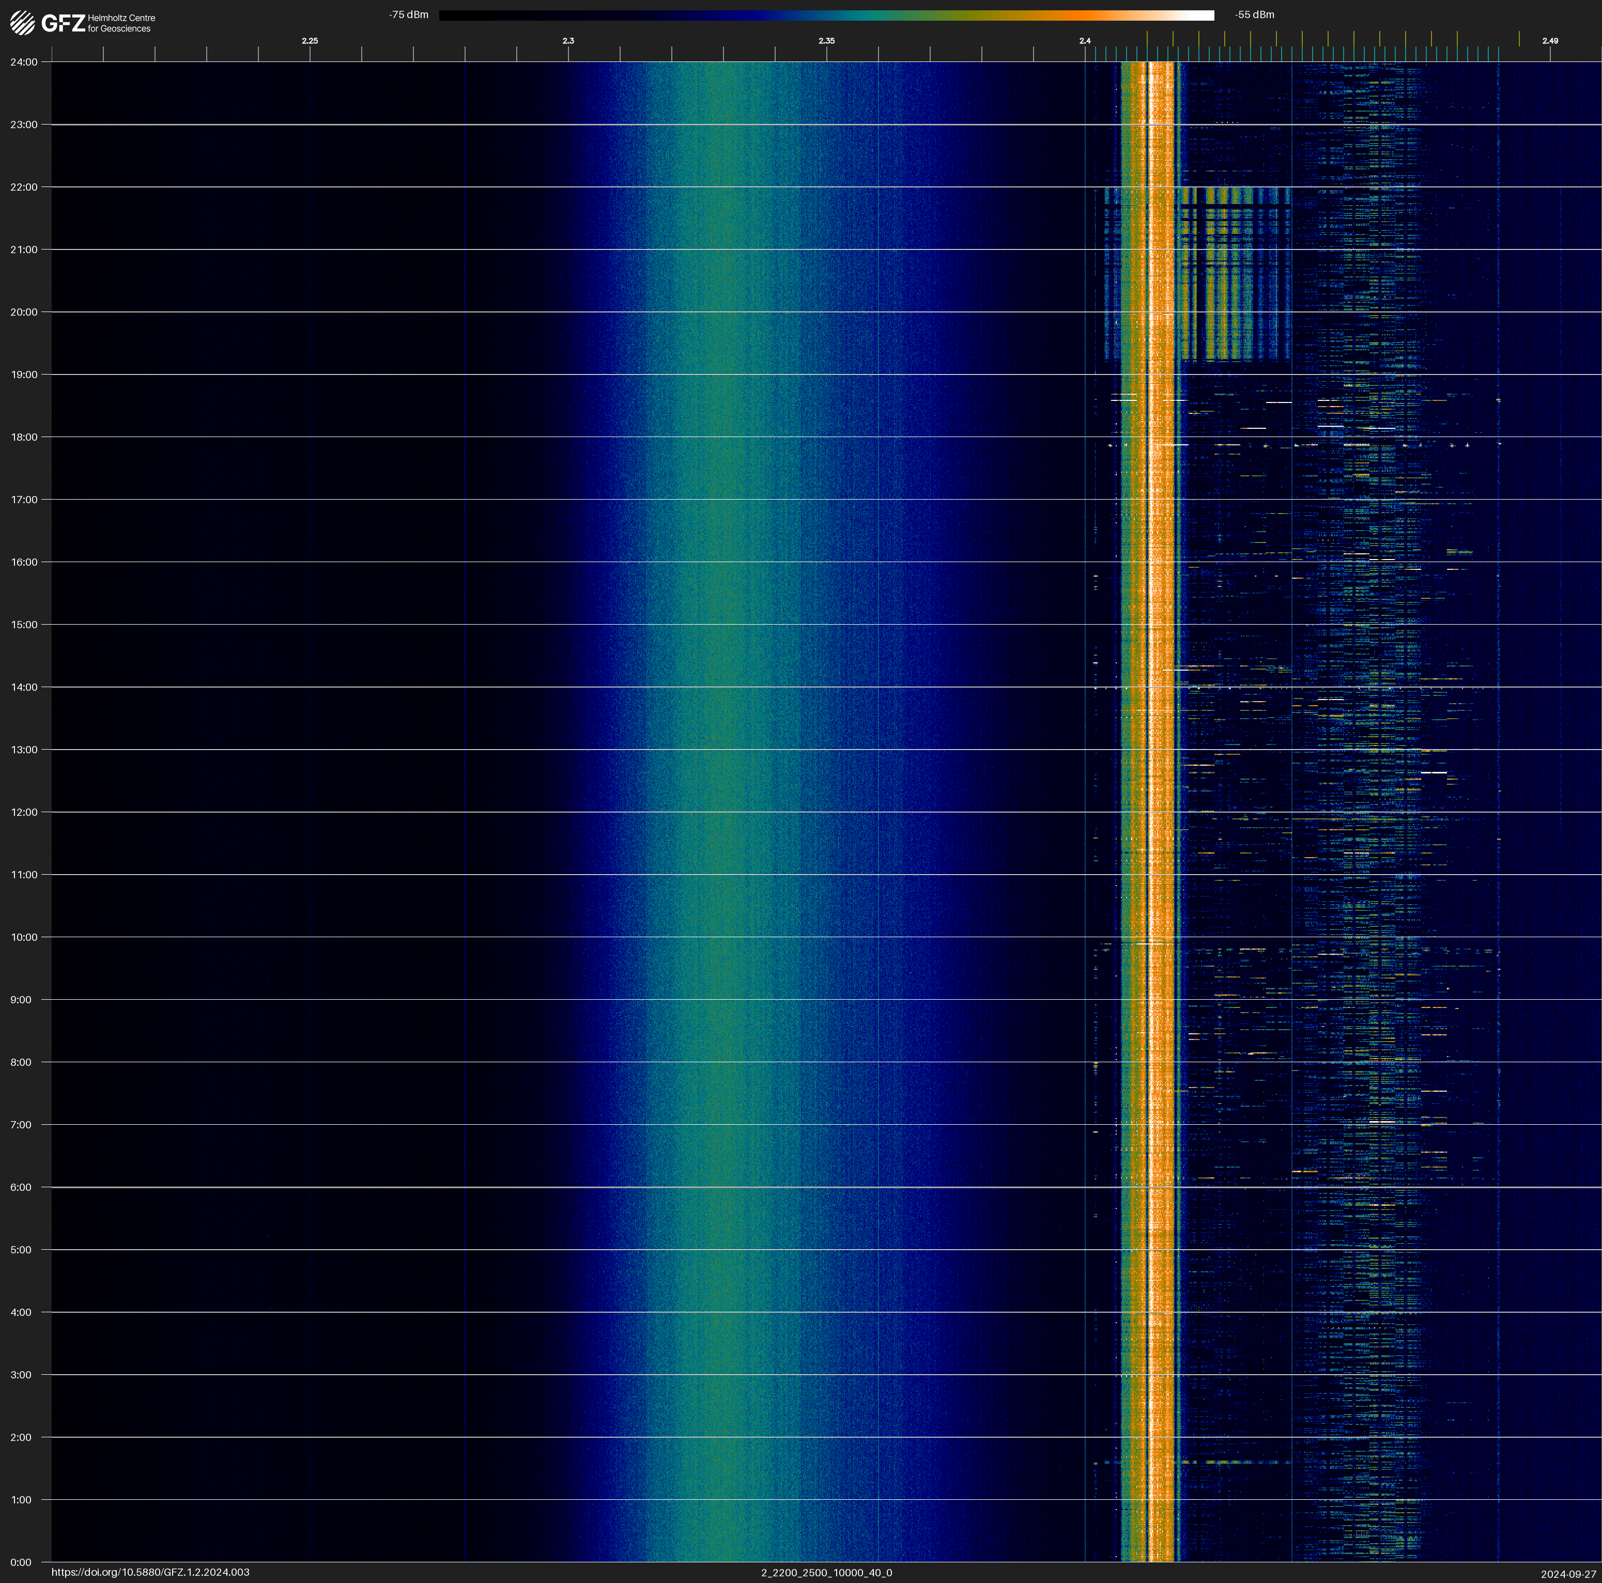Click the 2024-09-27 date label
The image size is (1602, 1583).
[x=1568, y=1574]
